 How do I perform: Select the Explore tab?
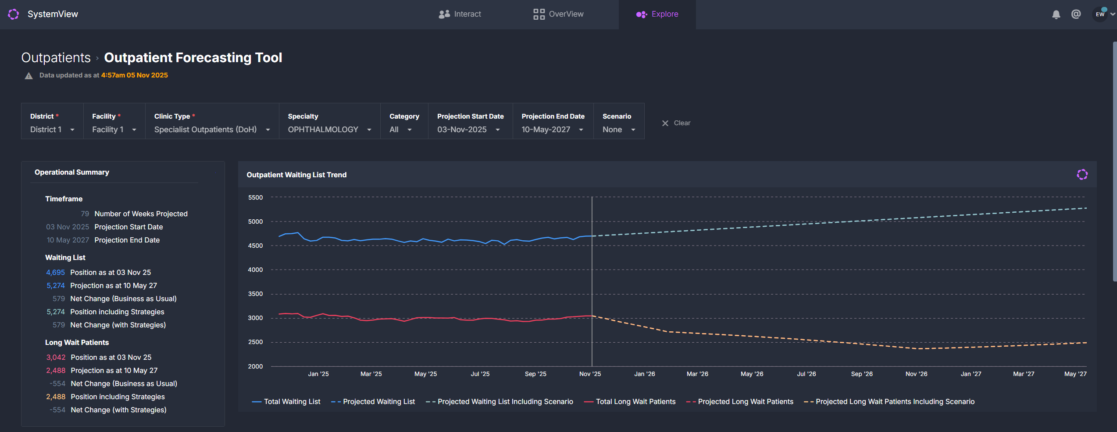(657, 14)
